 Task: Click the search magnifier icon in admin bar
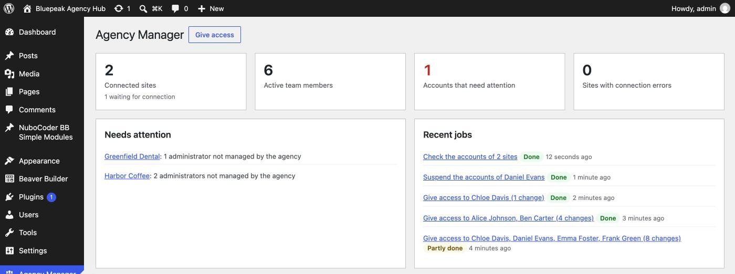(143, 8)
